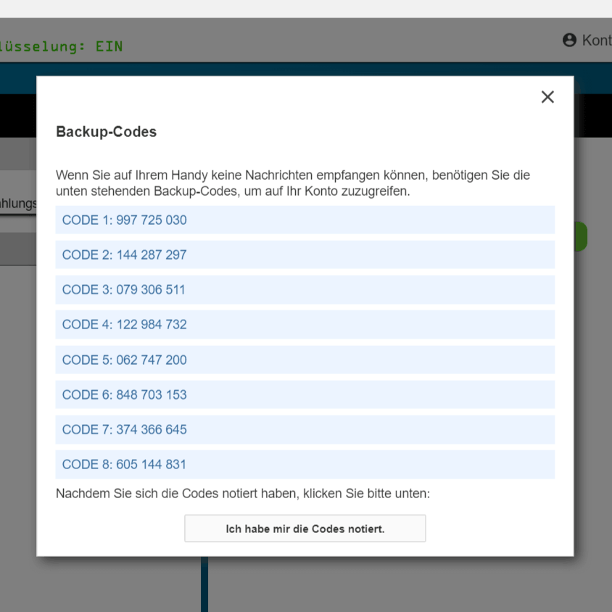Click 'Ich habe mir die Codes notiert.' button

[x=305, y=529]
